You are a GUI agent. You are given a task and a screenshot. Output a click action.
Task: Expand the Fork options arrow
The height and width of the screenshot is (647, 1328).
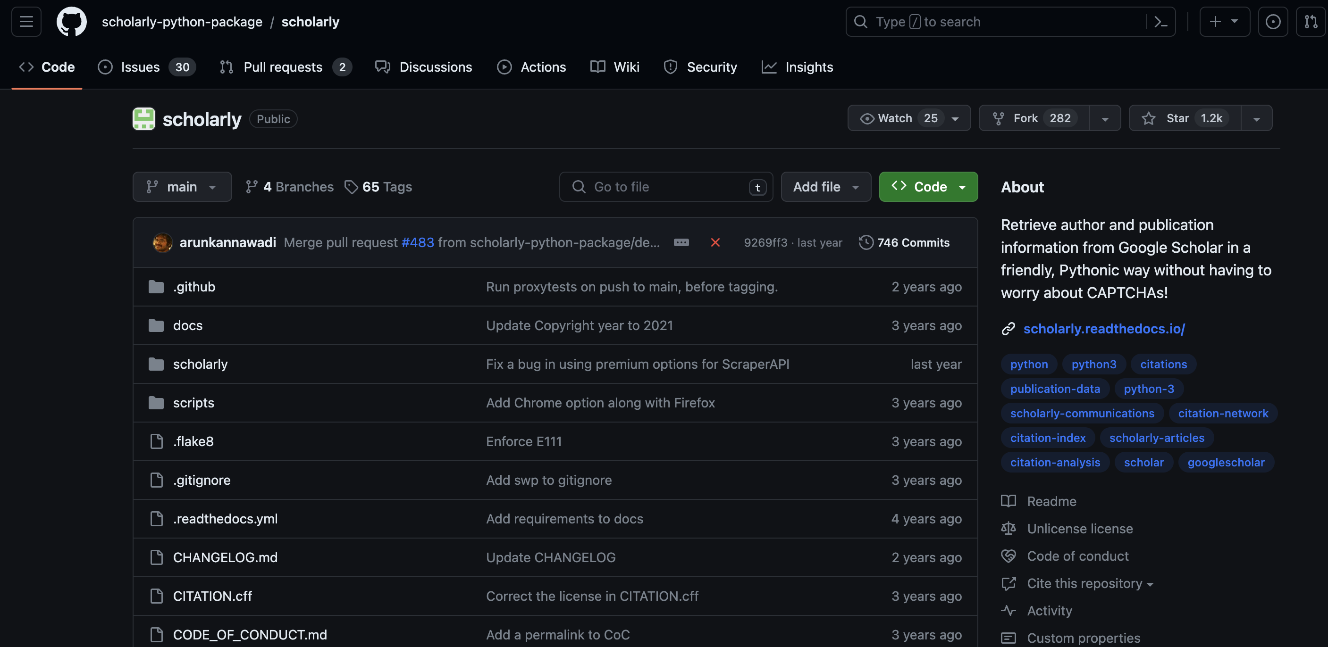pyautogui.click(x=1105, y=118)
